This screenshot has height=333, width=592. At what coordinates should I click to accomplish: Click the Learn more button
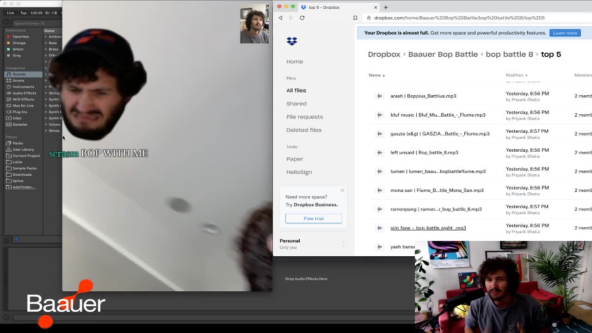565,33
